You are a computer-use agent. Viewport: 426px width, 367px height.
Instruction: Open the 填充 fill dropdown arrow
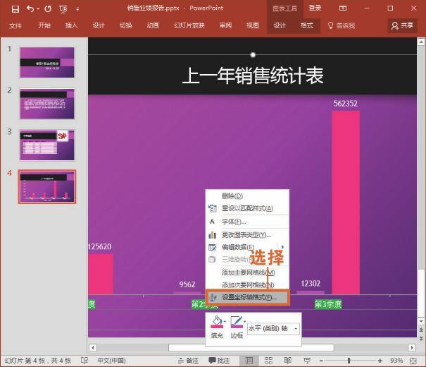point(225,322)
